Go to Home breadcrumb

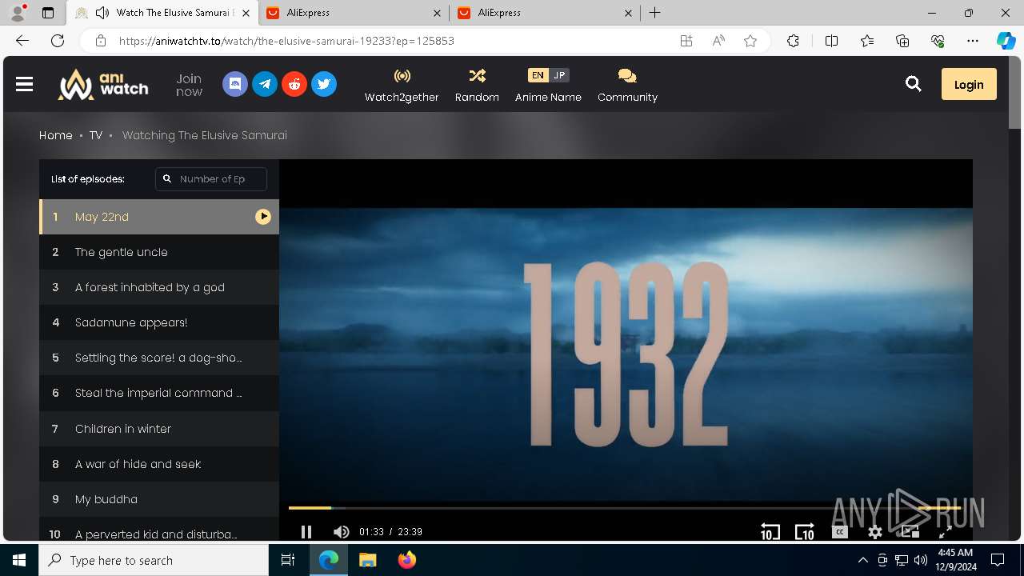pos(56,135)
